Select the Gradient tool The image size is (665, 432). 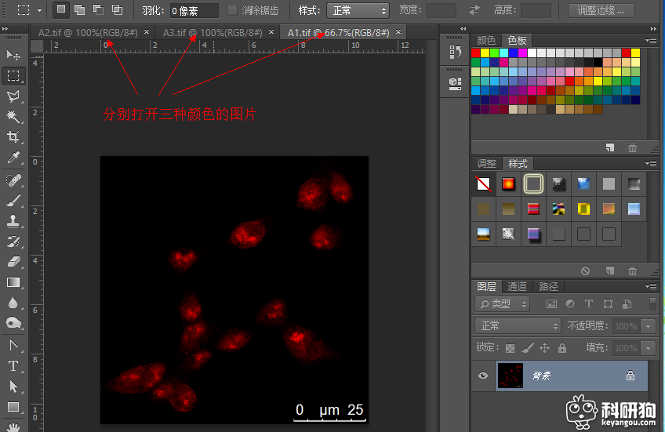(13, 282)
